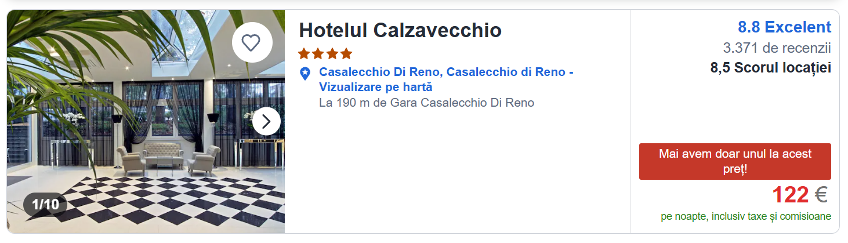848x243 pixels.
Task: Show the next hotel photo with the arrow
Action: [266, 121]
